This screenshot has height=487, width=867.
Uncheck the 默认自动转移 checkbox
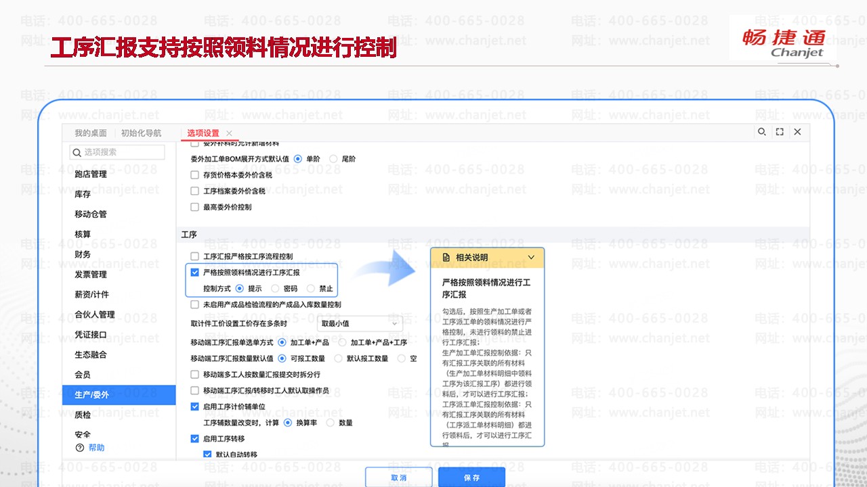coord(208,455)
